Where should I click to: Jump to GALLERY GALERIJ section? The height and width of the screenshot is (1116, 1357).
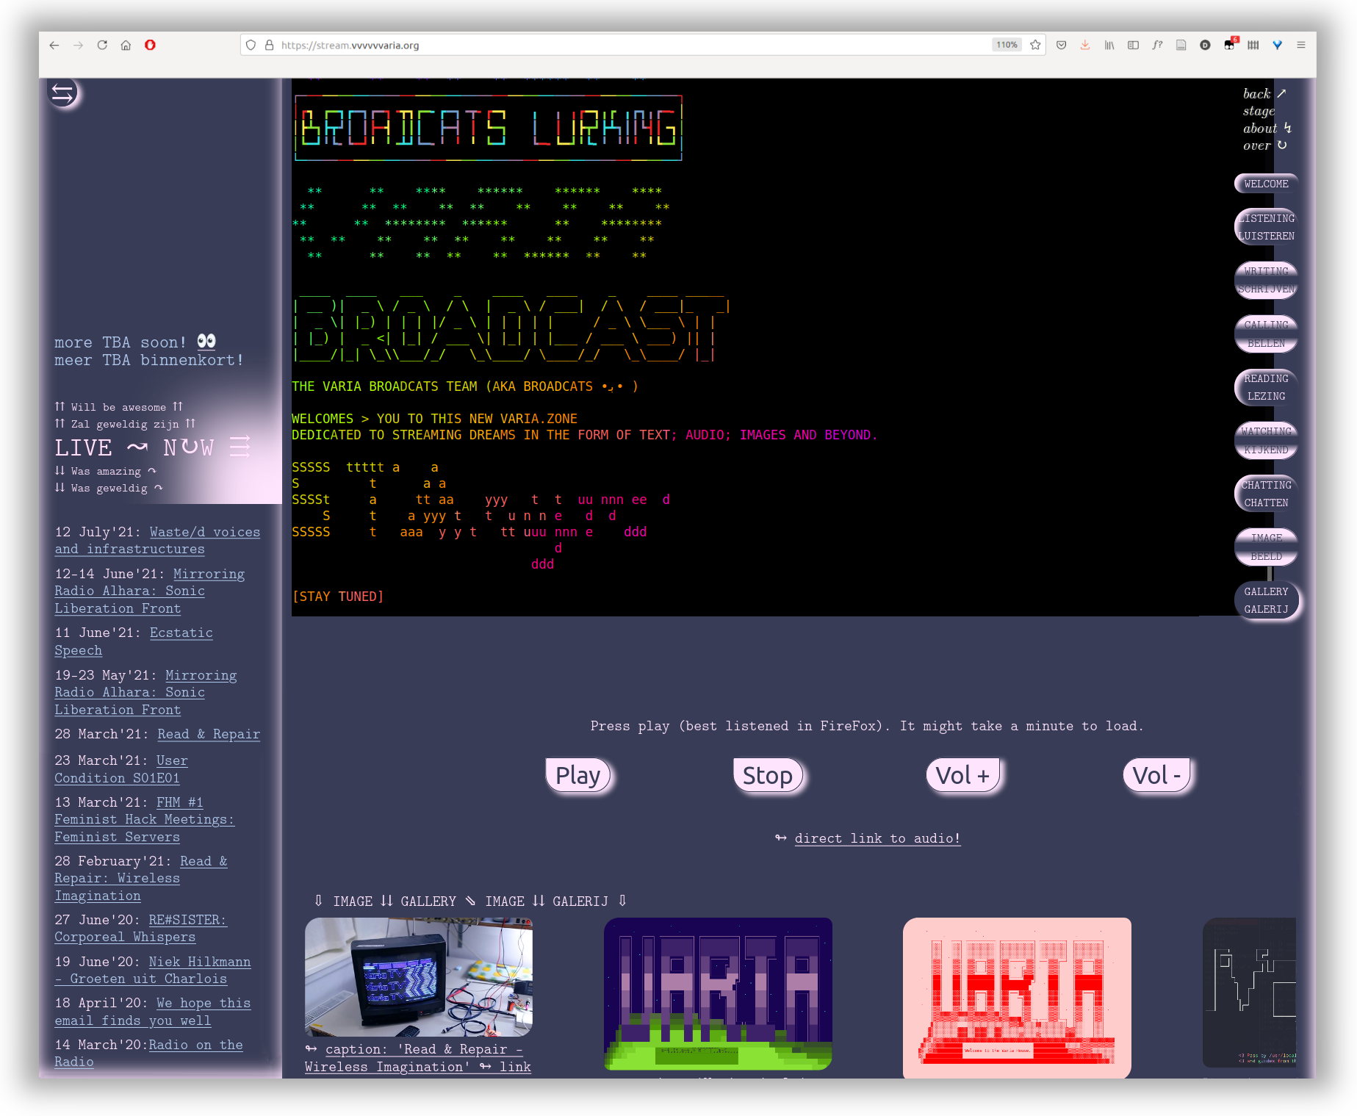point(1266,600)
